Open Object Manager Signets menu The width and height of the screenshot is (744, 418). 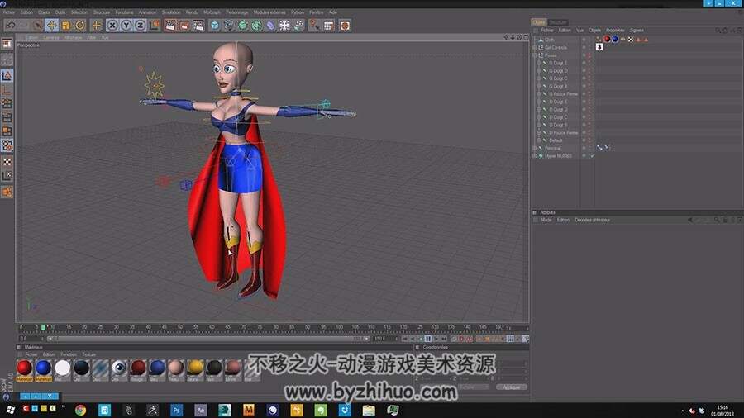(x=637, y=31)
